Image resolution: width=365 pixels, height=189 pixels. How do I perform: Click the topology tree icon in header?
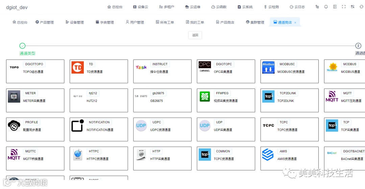[x=317, y=7]
